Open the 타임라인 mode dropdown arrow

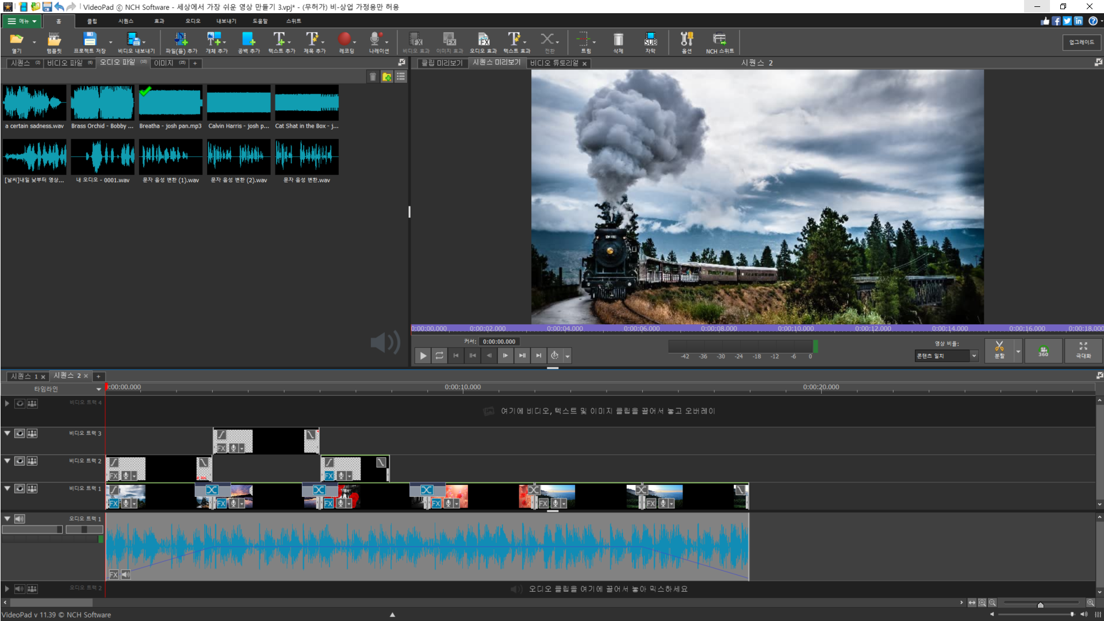(x=98, y=389)
